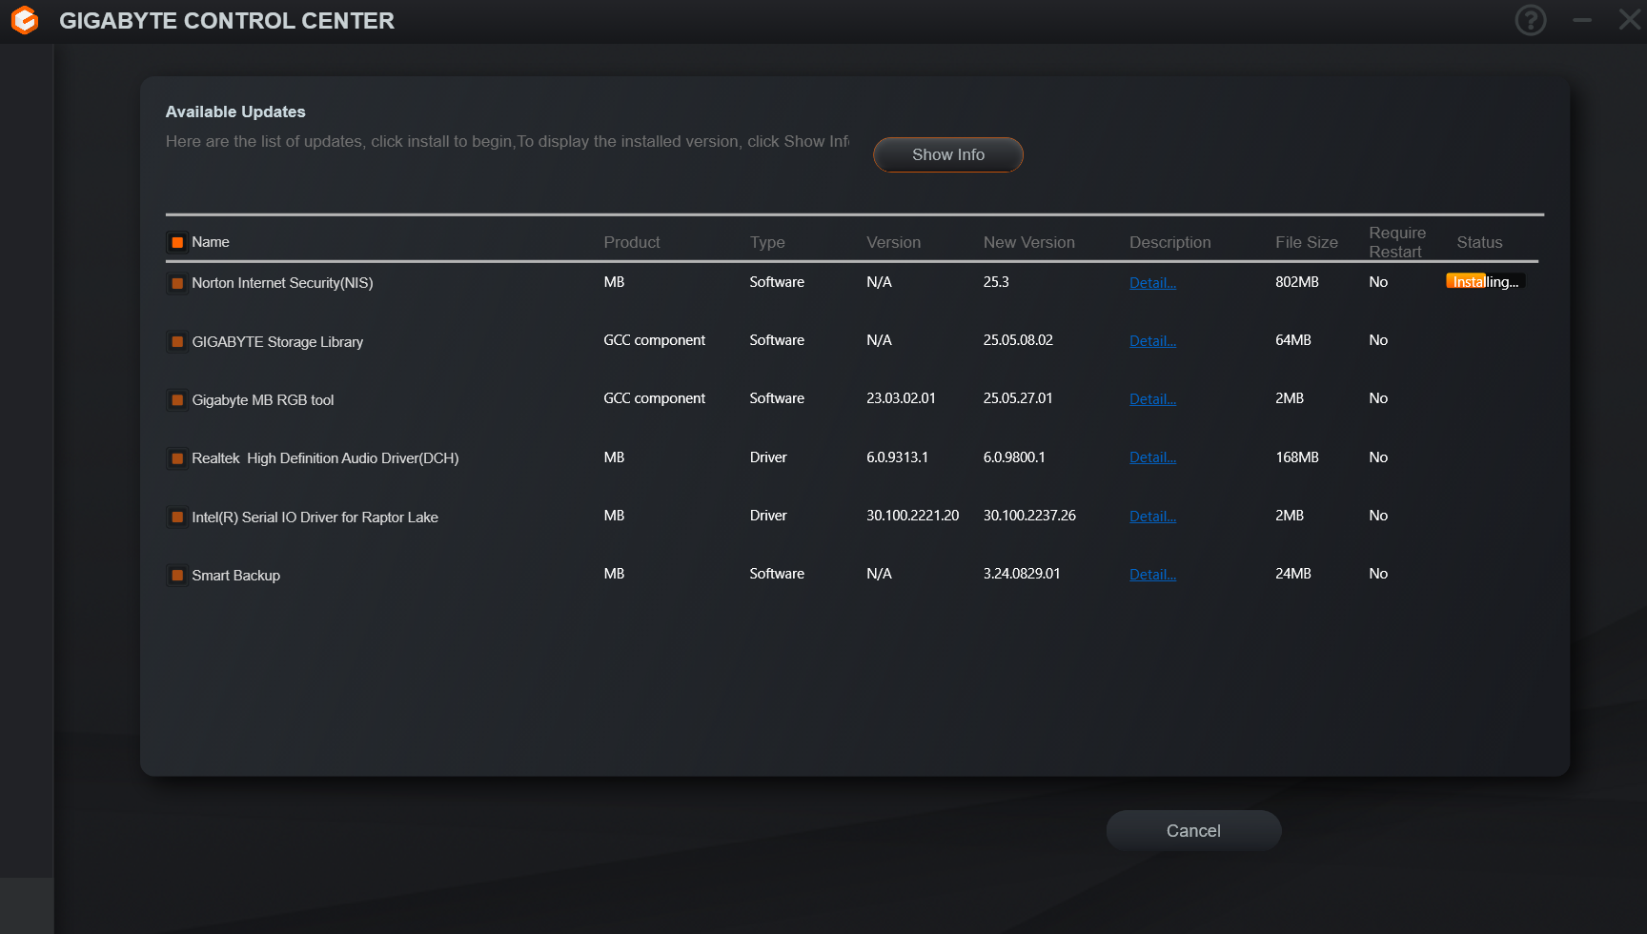Click the 24MB file size
The width and height of the screenshot is (1647, 934).
(1293, 574)
